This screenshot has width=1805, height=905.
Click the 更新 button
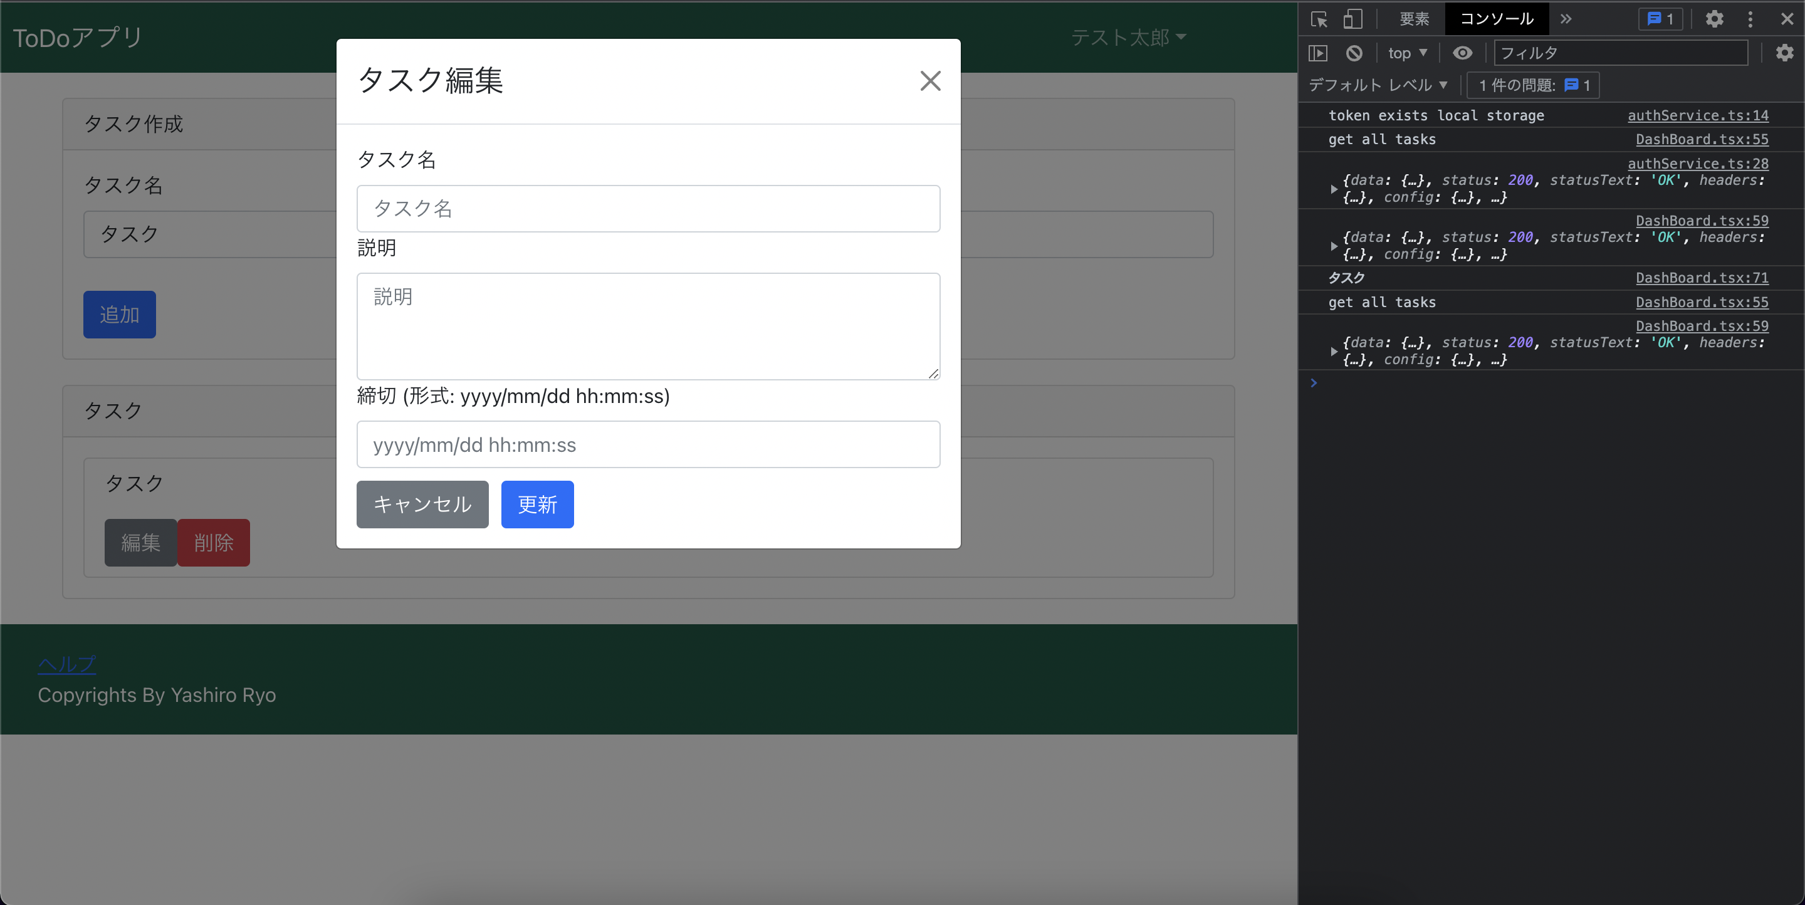538,505
